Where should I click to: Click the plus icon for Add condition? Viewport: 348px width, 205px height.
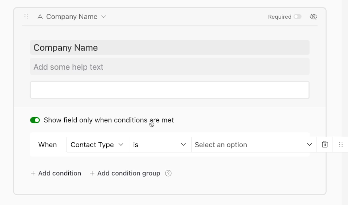pyautogui.click(x=33, y=173)
